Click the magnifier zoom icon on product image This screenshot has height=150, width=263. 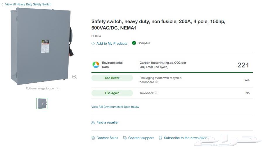pos(75,77)
